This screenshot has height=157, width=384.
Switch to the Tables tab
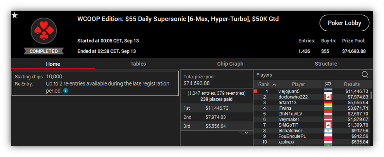click(138, 64)
